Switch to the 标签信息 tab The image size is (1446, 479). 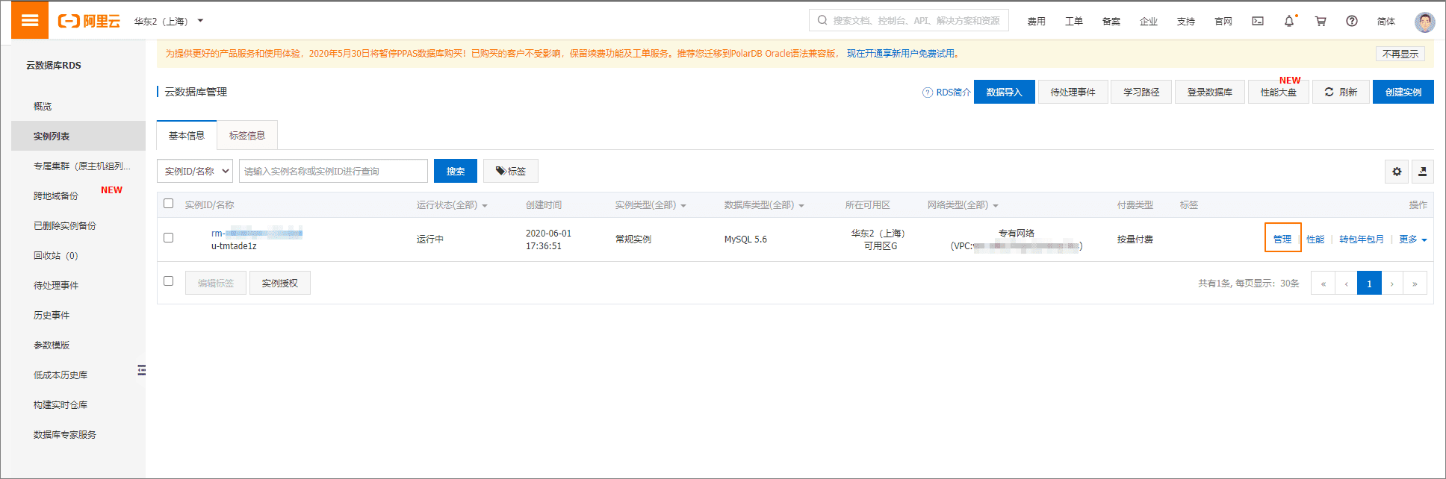pos(247,135)
